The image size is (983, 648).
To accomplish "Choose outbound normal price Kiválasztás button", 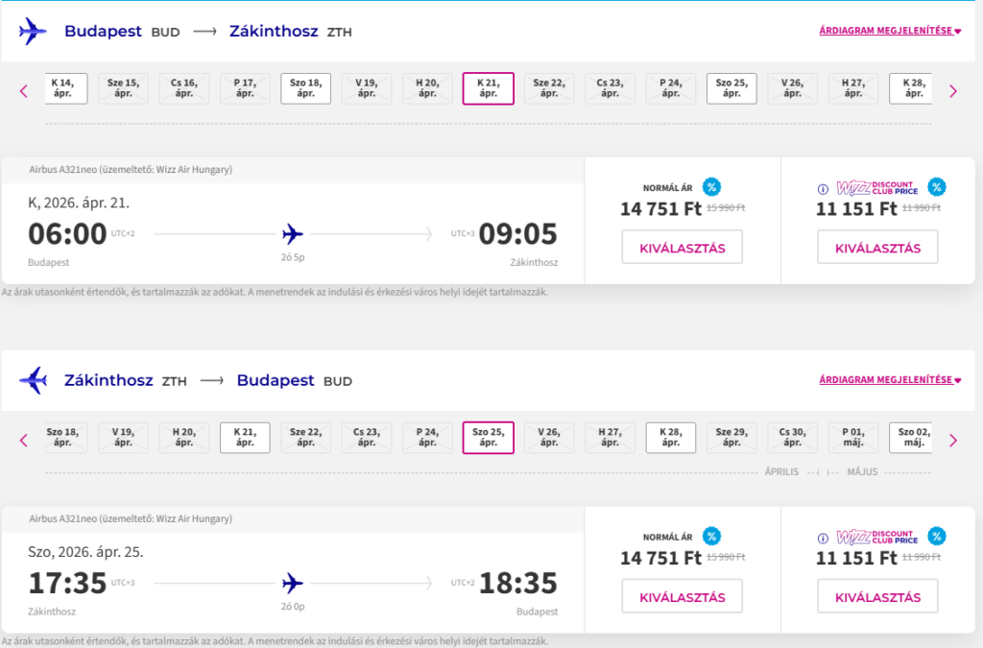I will pos(682,248).
